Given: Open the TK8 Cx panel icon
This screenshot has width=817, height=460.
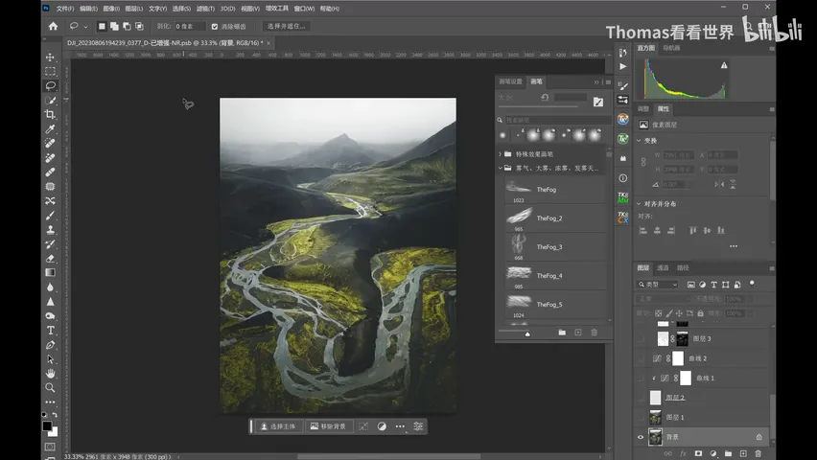Looking at the screenshot, I should click(622, 218).
